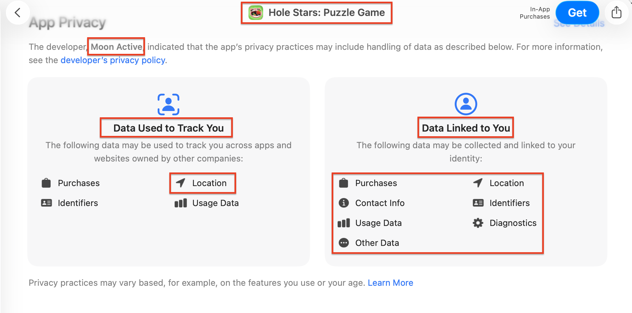Click the Hole Stars: Puzzle Game title
This screenshot has width=632, height=313.
pos(326,13)
